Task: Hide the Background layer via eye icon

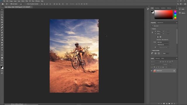Action: click(152, 71)
